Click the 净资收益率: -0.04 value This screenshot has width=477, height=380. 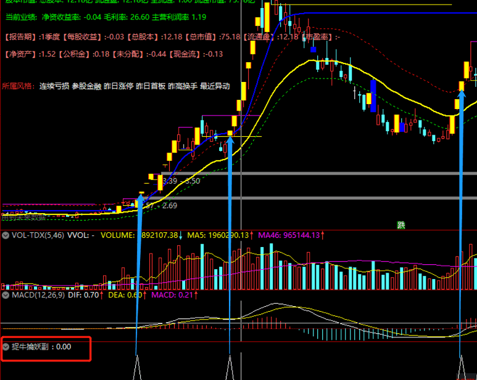(x=72, y=17)
